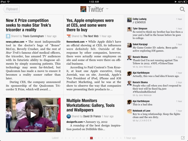
Task: Tap 'by LEANDER' retweet attribution
Action: [144, 121]
